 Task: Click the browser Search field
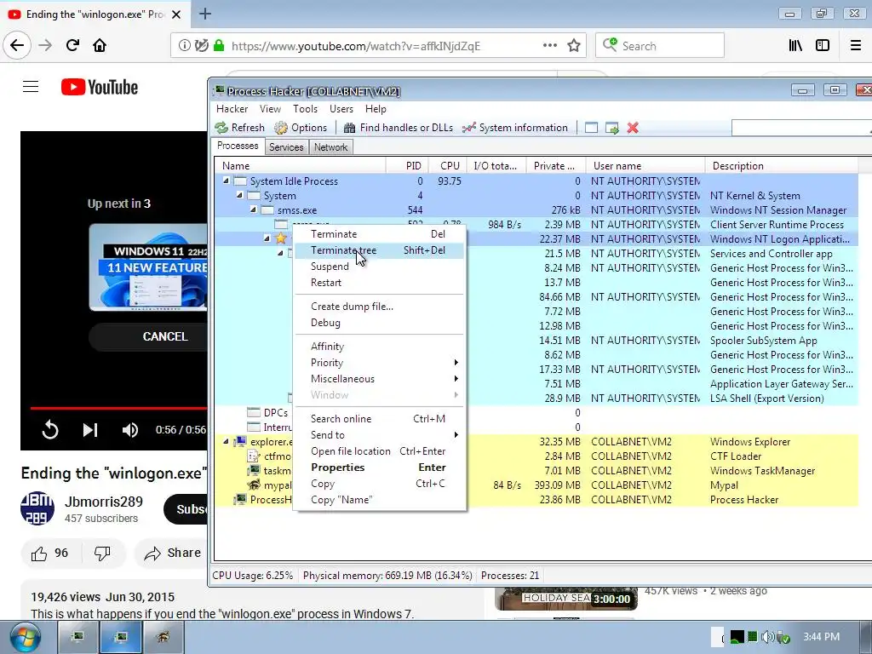[660, 46]
